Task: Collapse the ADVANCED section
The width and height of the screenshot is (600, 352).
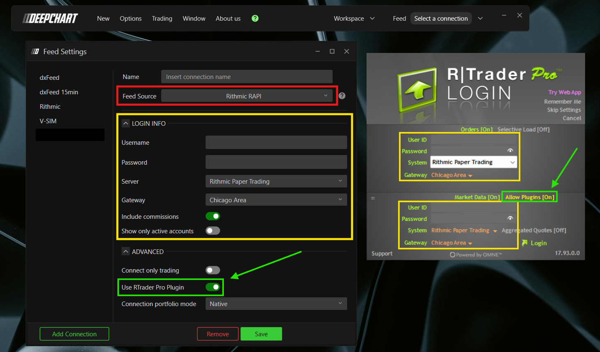Action: pos(126,251)
